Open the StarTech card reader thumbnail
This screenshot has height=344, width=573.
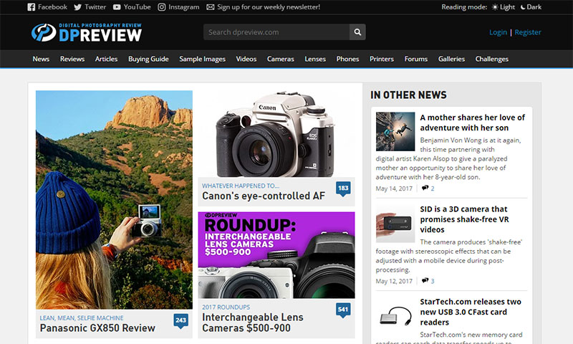[x=395, y=316]
